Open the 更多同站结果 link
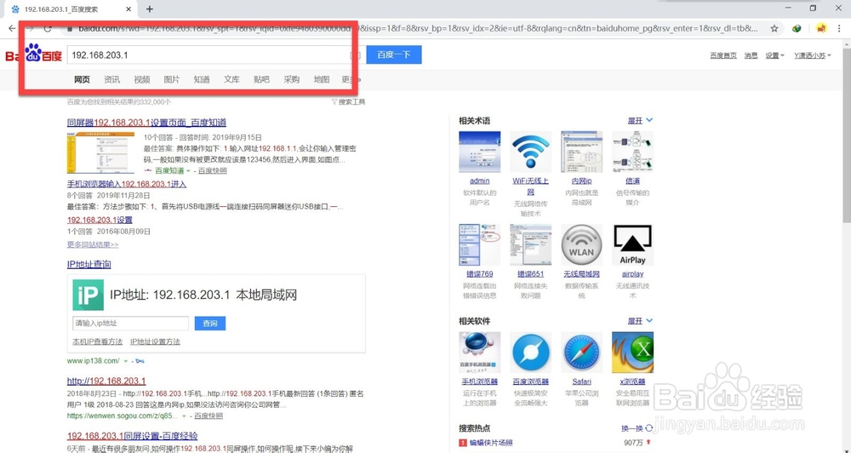Viewport: 851px width, 453px height. (x=93, y=245)
